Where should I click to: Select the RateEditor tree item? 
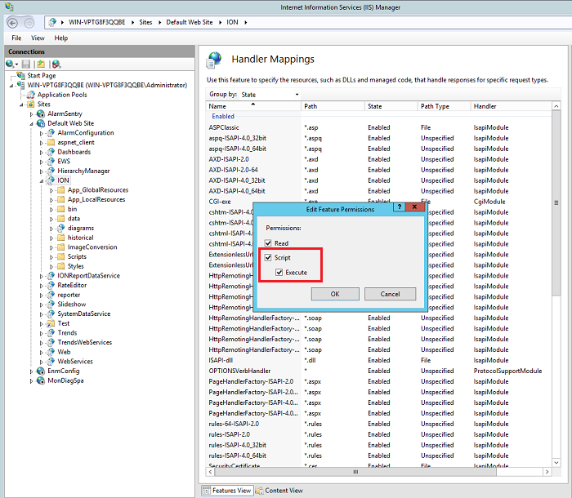click(x=72, y=285)
